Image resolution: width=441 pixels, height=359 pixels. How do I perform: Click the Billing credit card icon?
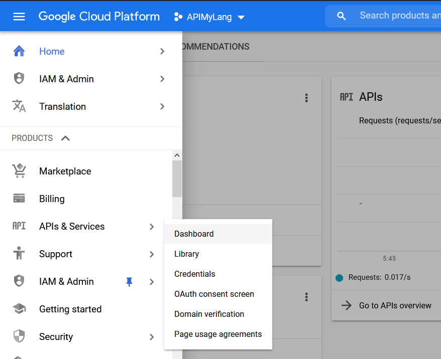pos(19,198)
